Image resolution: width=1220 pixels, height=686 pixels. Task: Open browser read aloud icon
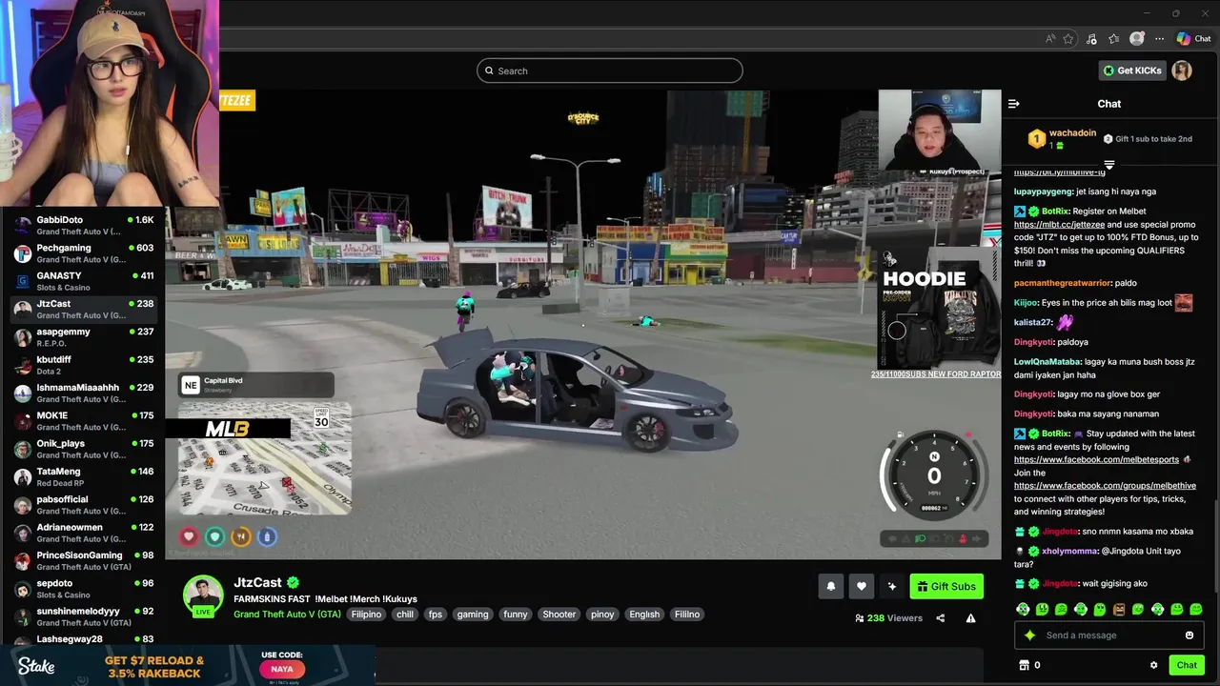coord(1050,39)
